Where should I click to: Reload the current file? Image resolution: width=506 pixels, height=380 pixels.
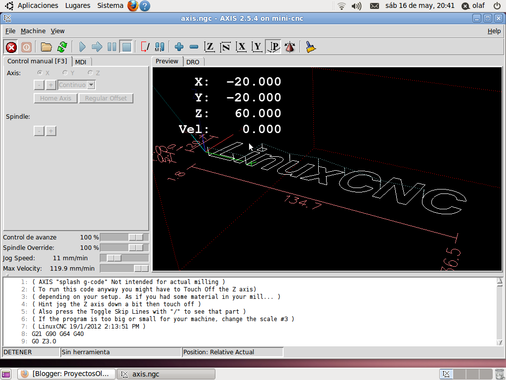(x=62, y=47)
